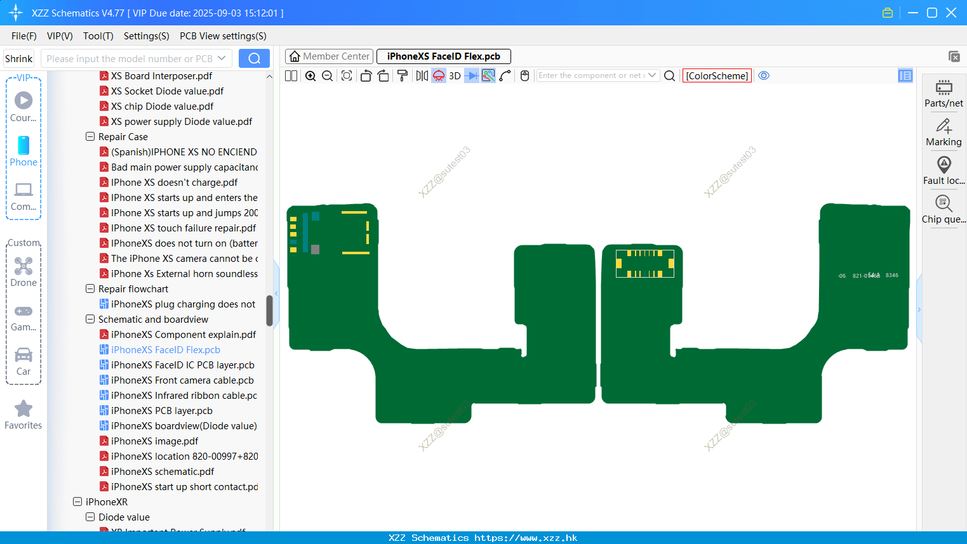Click the Shrink button

19,58
